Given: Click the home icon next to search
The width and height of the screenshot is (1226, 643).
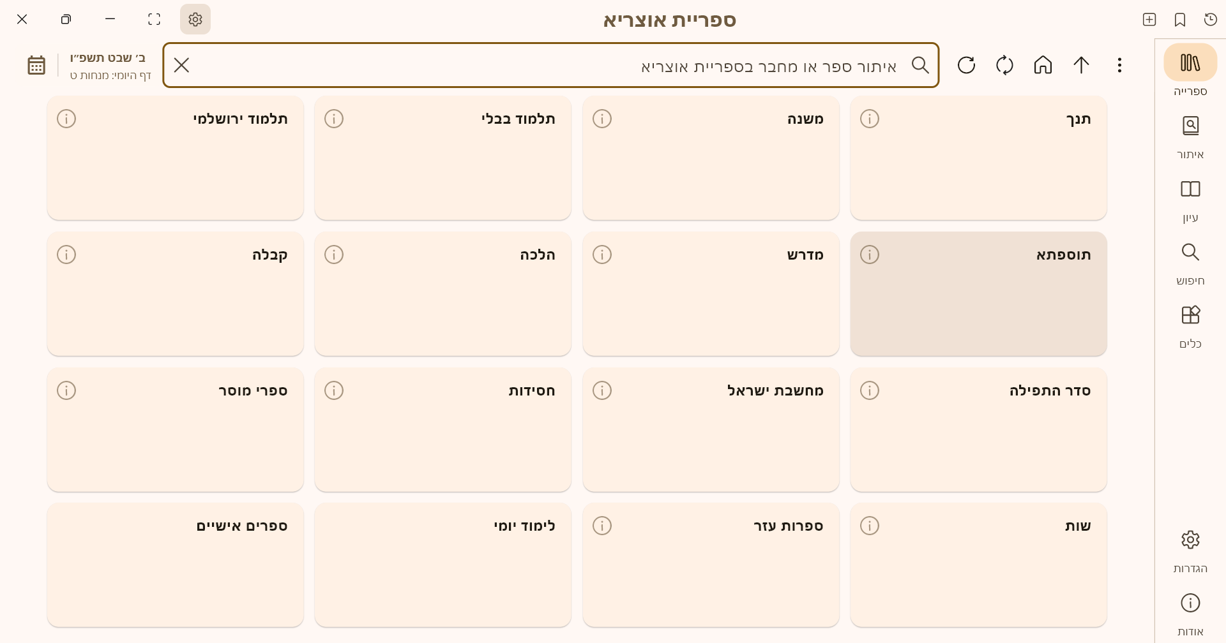Looking at the screenshot, I should tap(1042, 65).
